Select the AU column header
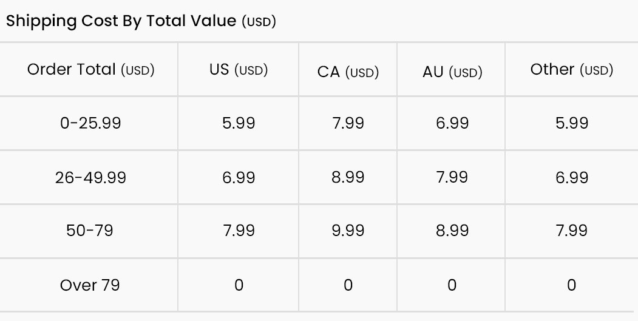The width and height of the screenshot is (638, 321). tap(452, 72)
